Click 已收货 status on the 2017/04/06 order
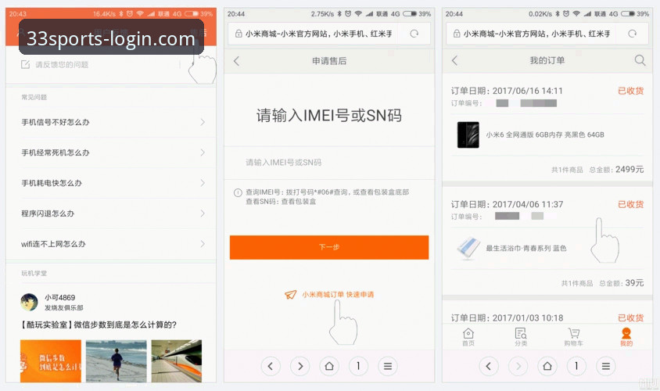This screenshot has width=660, height=391. click(x=630, y=205)
